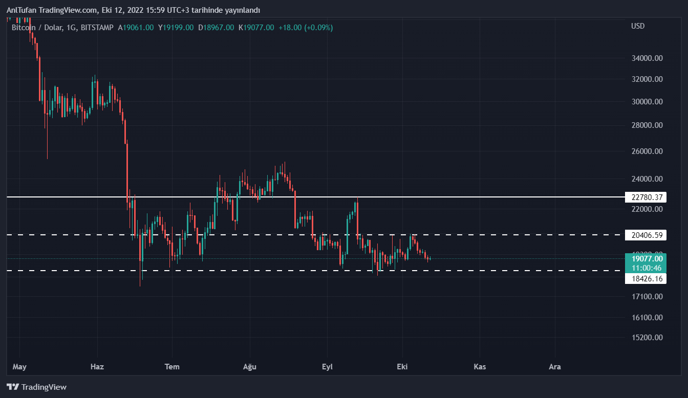Select the 22780.37 price label

tap(647, 197)
